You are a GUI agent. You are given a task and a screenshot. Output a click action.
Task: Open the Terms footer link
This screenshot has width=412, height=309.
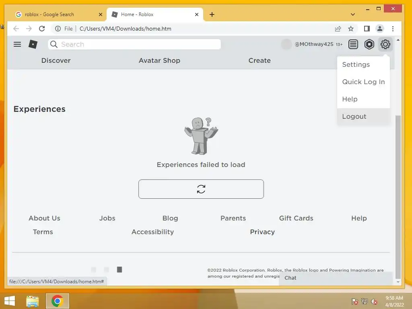tap(43, 232)
